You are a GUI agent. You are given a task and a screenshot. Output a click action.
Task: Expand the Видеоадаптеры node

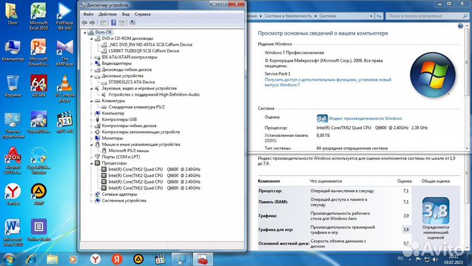pyautogui.click(x=92, y=64)
